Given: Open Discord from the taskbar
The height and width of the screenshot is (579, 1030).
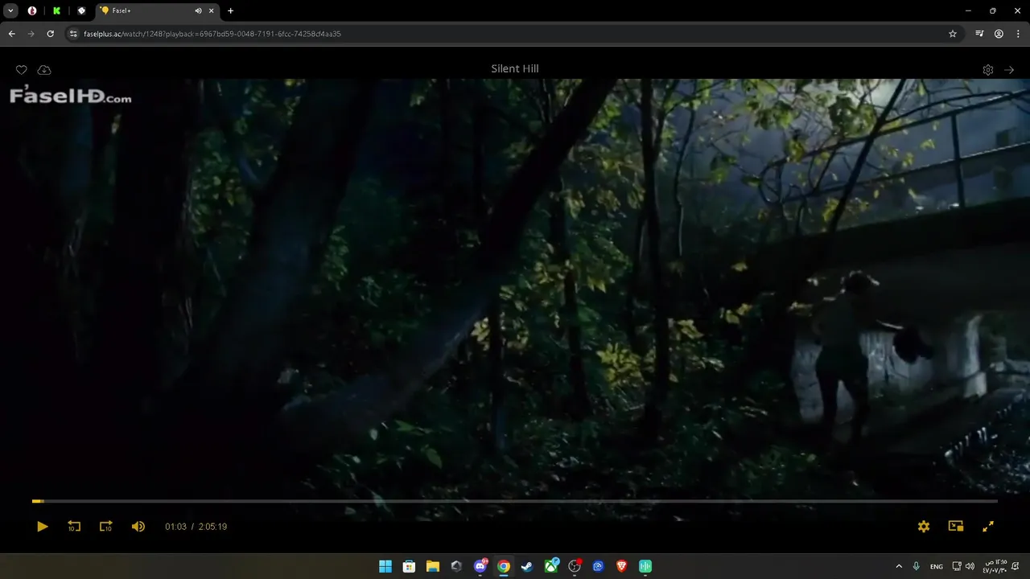Looking at the screenshot, I should pos(480,566).
